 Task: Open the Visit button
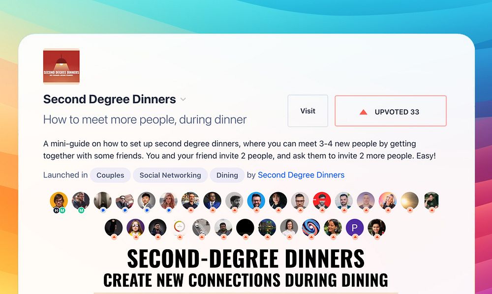pos(307,111)
